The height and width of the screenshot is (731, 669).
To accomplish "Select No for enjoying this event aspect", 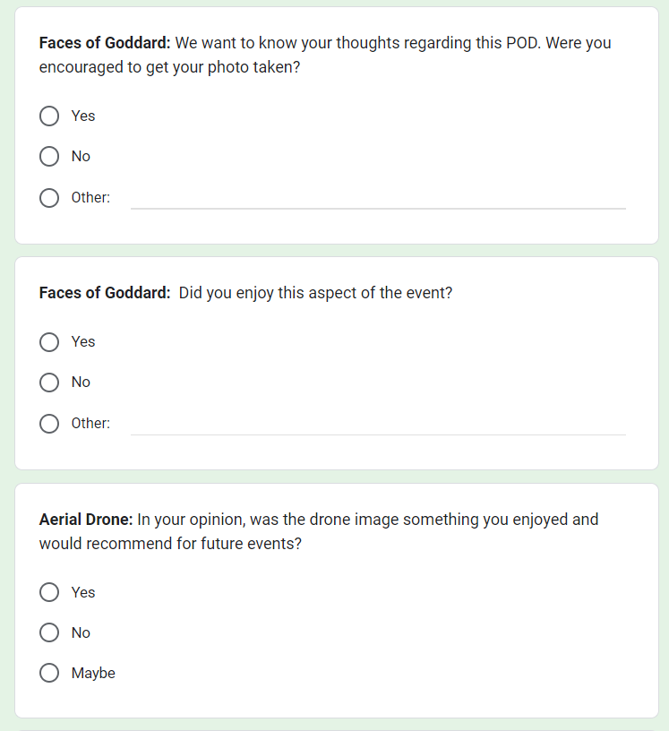I will [x=49, y=383].
